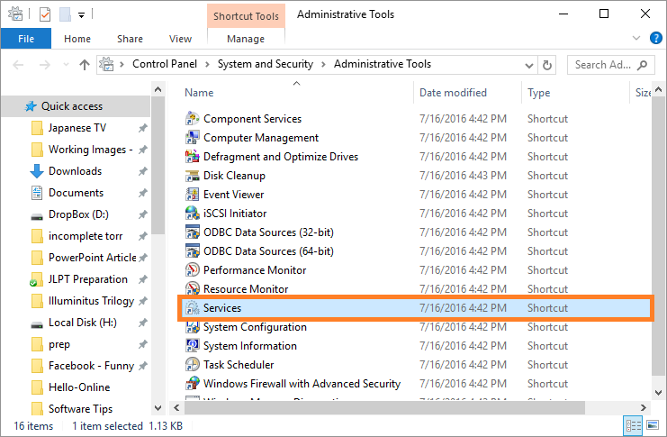Open the Help question mark icon
Viewport: 667px width, 437px height.
[x=655, y=38]
